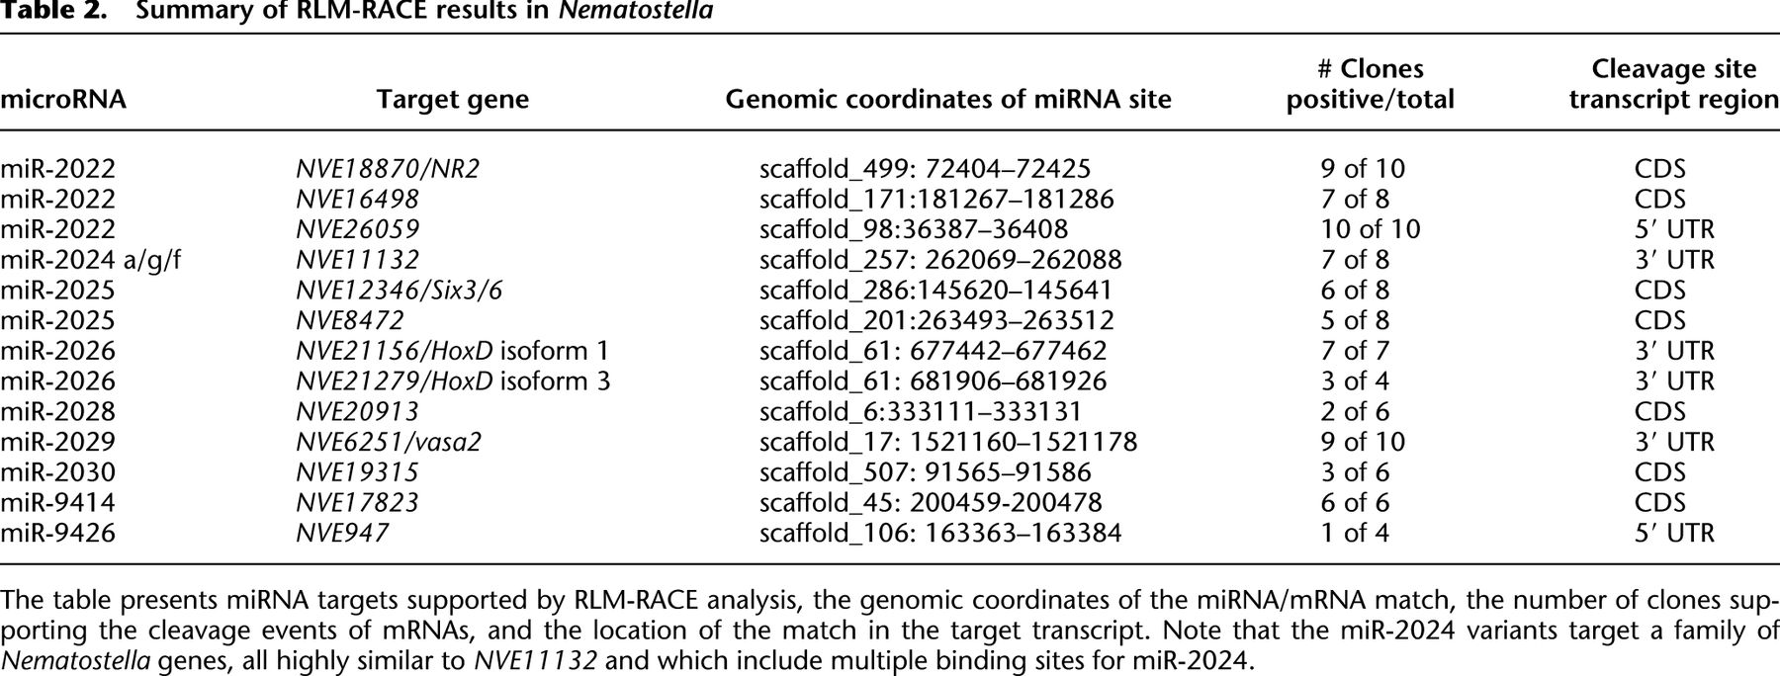This screenshot has width=1780, height=676.
Task: Select coordinates scaffold_499: 72404–72425
Action: 925,169
